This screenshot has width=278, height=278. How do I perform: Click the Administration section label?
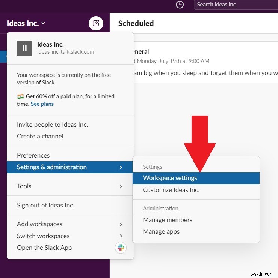160,209
